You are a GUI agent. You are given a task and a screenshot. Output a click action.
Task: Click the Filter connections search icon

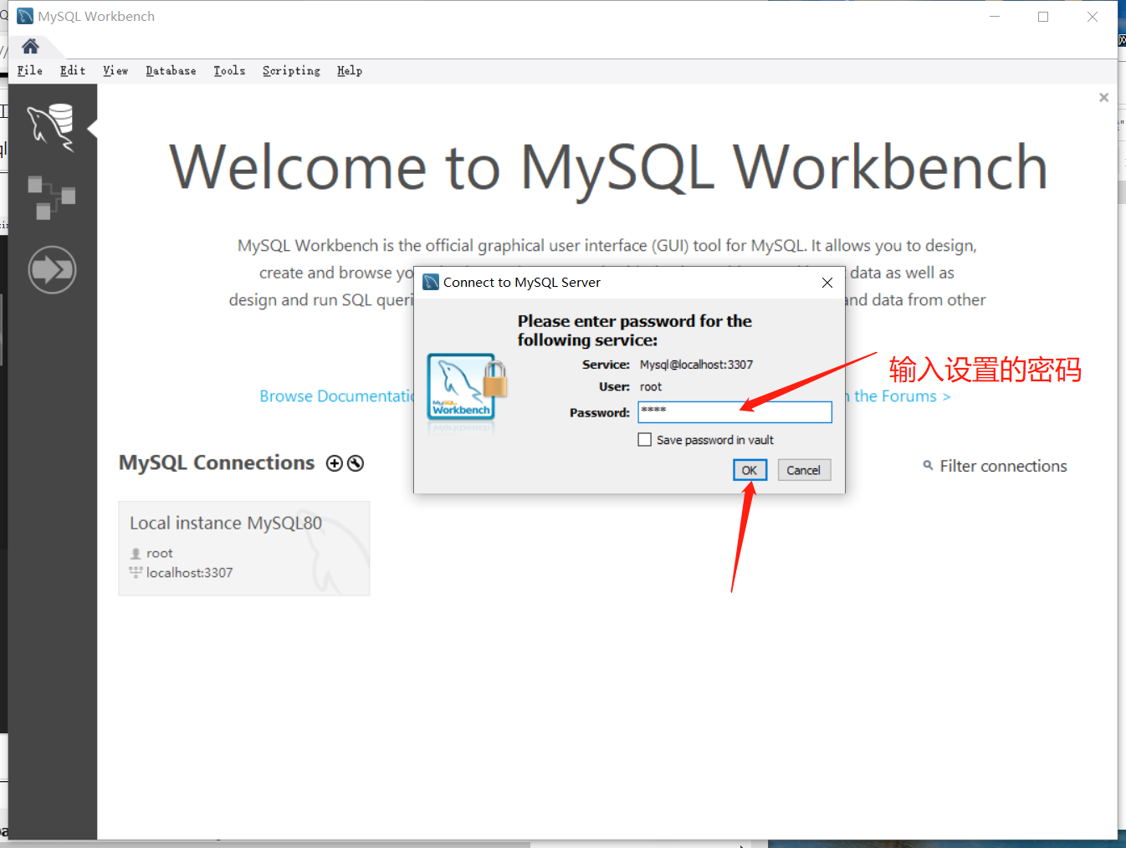(x=928, y=466)
